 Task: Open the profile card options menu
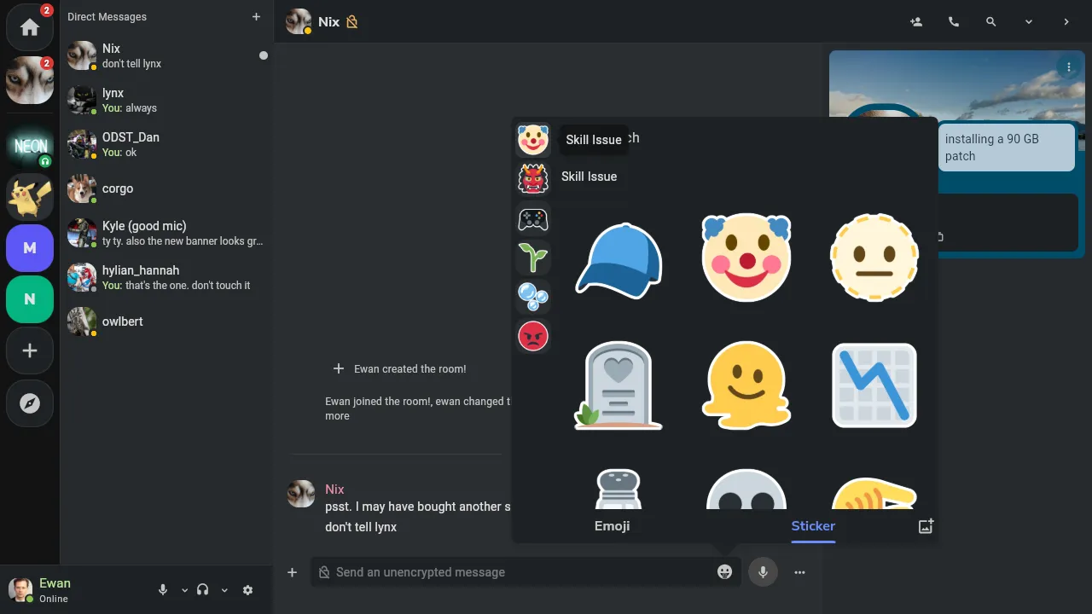pyautogui.click(x=1068, y=67)
